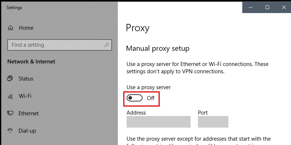Screen dimensions: 291x145
Task: Click the proxy Port field
Action: [213, 122]
